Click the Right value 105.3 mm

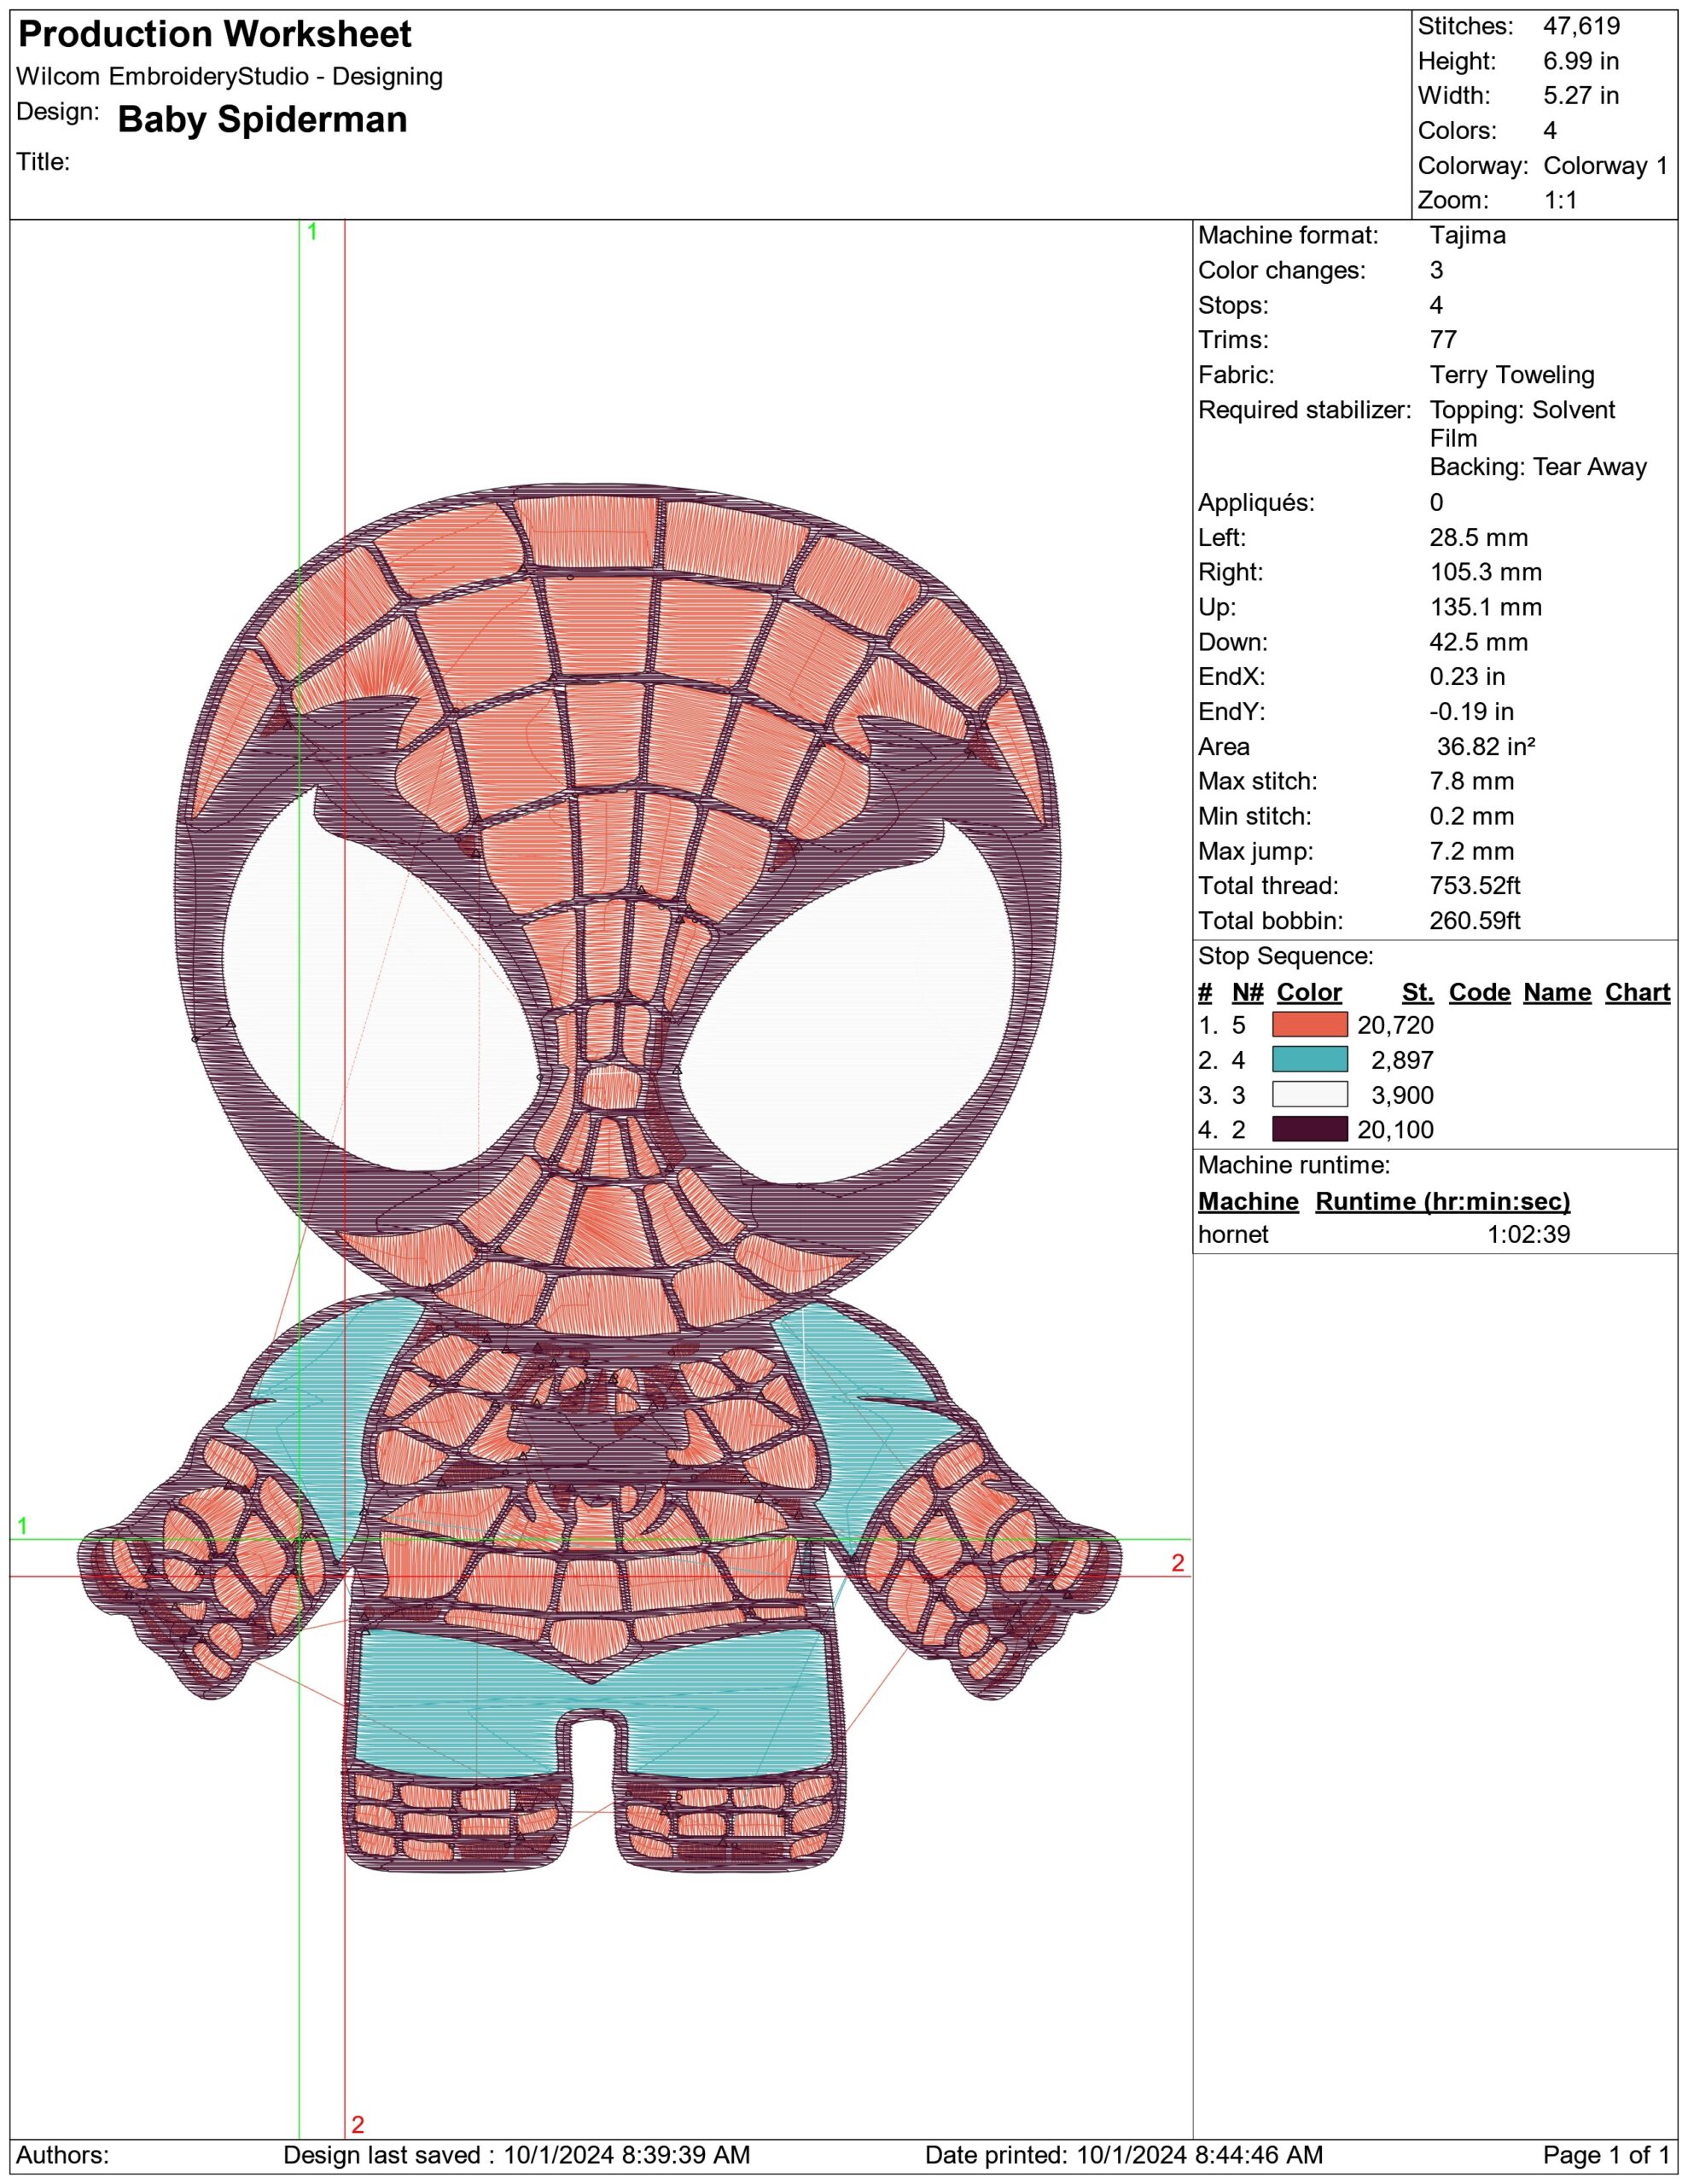(x=1486, y=572)
